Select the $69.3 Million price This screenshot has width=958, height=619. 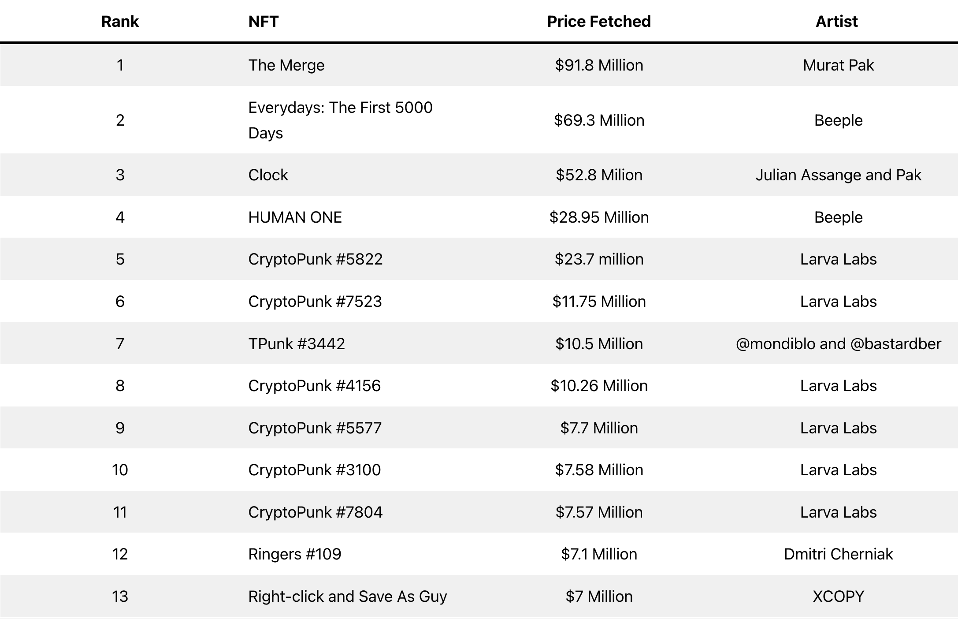(599, 120)
